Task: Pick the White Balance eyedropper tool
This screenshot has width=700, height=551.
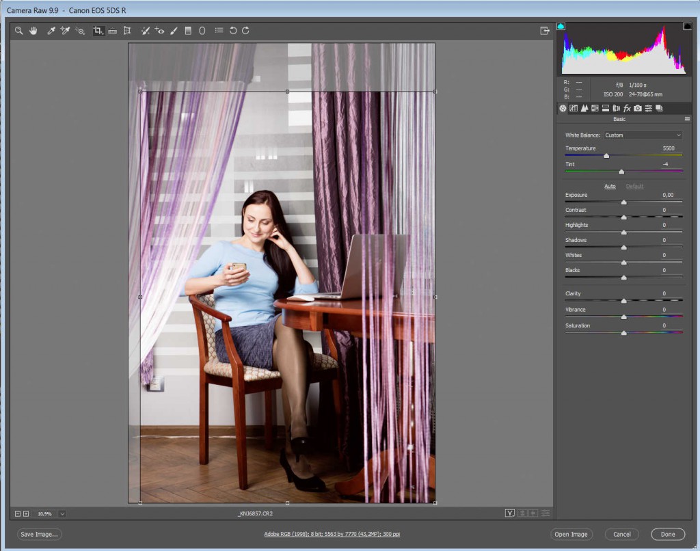Action: [51, 31]
